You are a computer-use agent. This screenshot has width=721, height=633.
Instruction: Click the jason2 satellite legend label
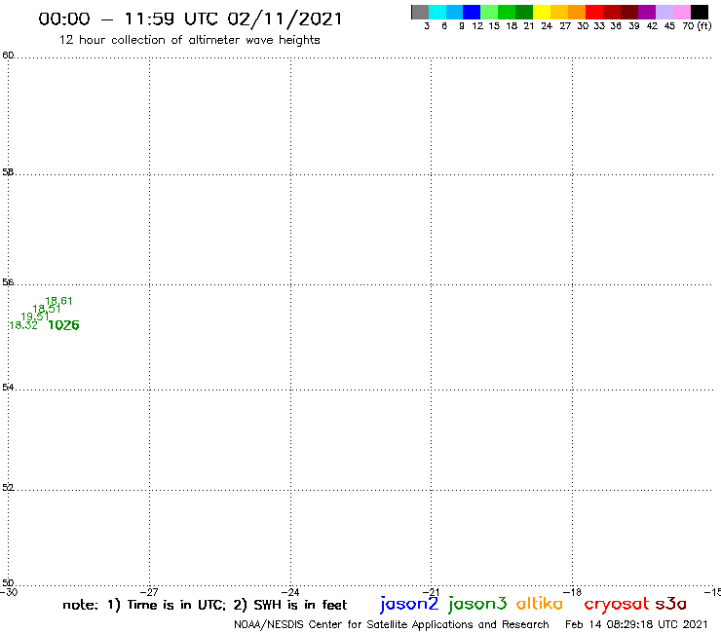point(409,604)
